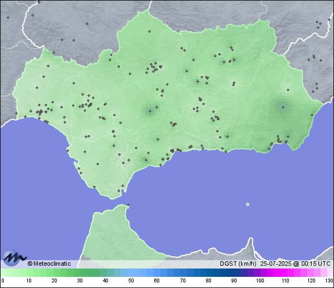
Task: Select the station marker on Alborán island
Action: pyautogui.click(x=248, y=204)
